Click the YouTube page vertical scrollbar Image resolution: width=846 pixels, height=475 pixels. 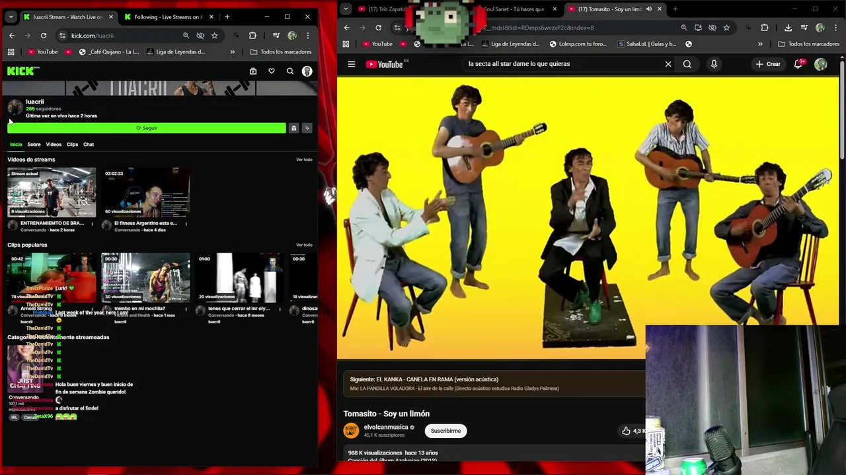842,109
